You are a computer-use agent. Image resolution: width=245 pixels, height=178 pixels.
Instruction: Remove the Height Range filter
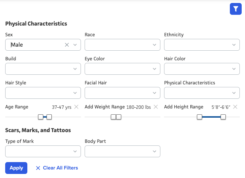[235, 107]
